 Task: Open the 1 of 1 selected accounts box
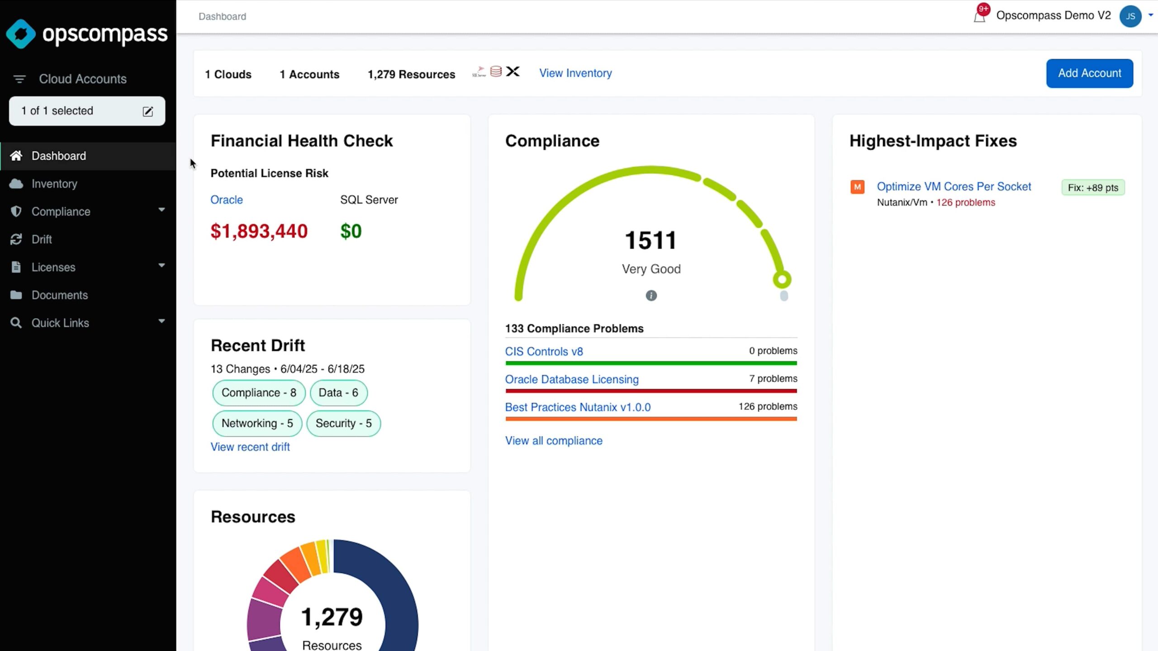click(87, 111)
